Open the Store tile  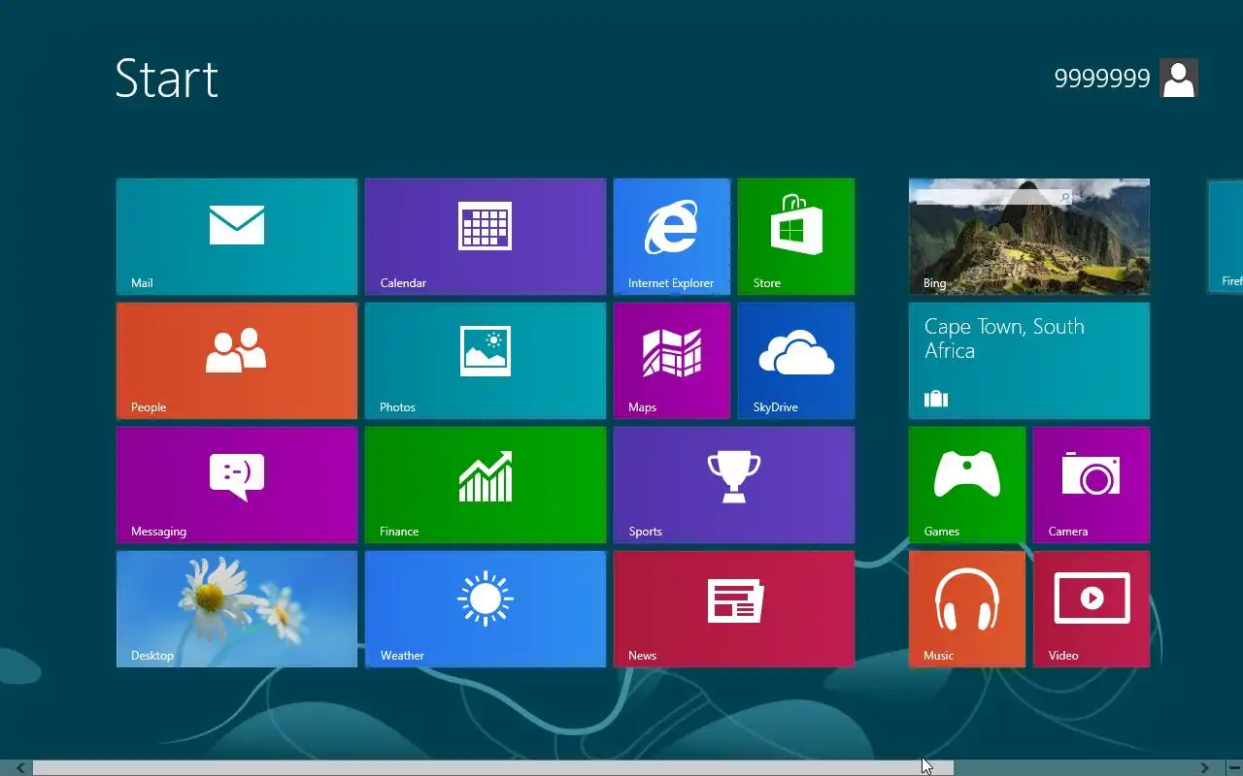(x=796, y=237)
